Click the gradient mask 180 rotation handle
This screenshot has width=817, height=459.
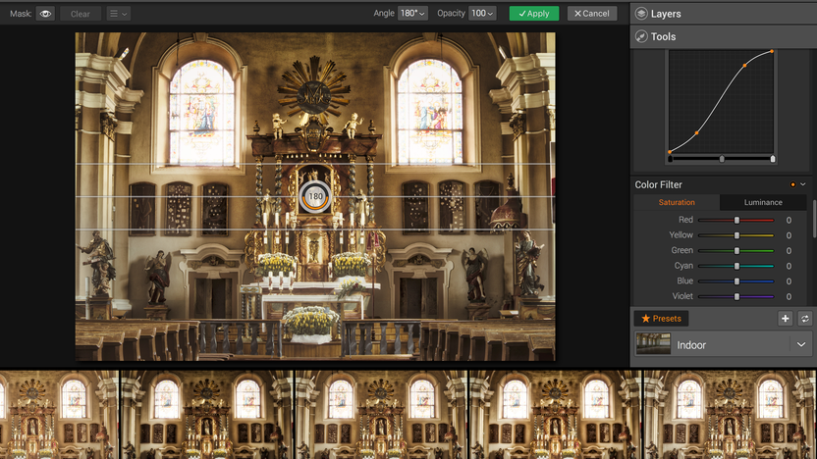(x=315, y=196)
